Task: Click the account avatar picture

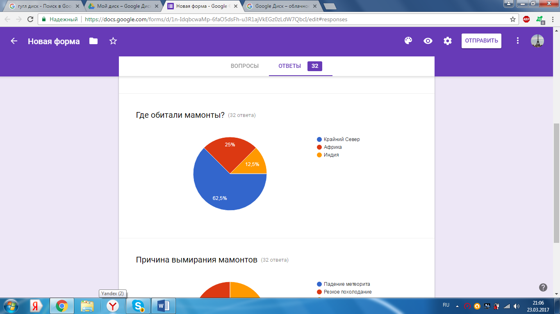Action: coord(537,41)
